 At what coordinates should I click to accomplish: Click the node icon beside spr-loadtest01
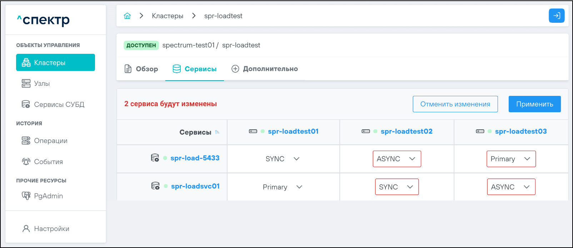(253, 131)
